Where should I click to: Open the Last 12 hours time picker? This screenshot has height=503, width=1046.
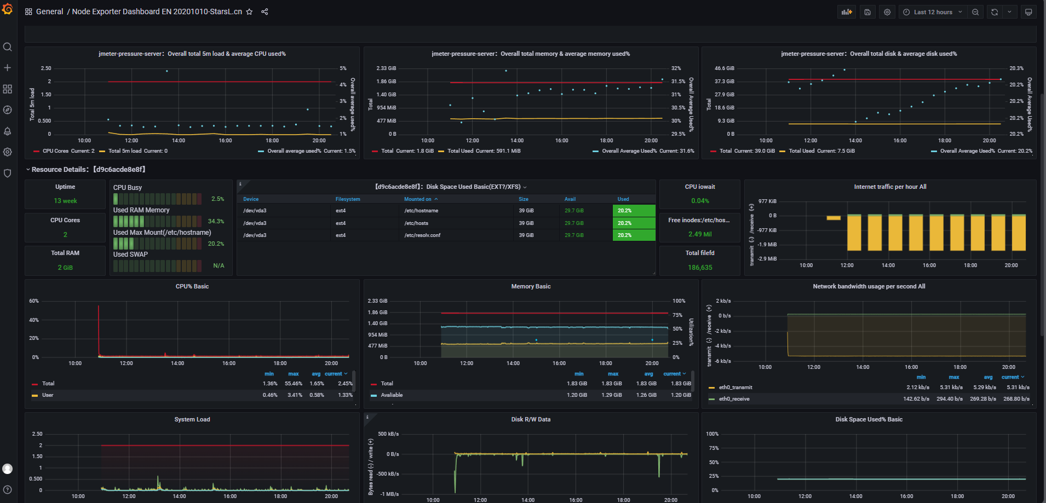coord(933,12)
